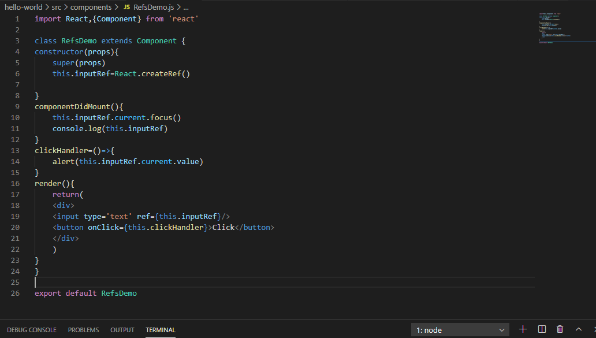Click the 'input' tag on line 19
Viewport: 596px width, 338px height.
pos(68,216)
